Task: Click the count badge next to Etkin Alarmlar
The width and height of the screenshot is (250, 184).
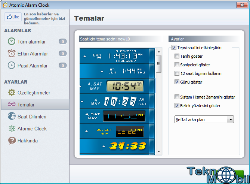Action: [x=63, y=54]
